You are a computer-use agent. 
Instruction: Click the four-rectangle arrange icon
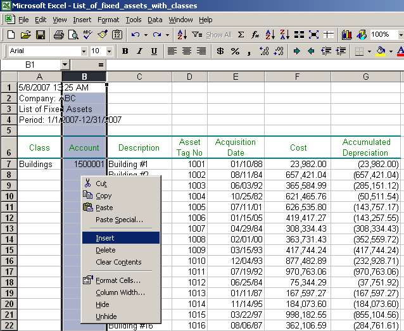pyautogui.click(x=299, y=35)
